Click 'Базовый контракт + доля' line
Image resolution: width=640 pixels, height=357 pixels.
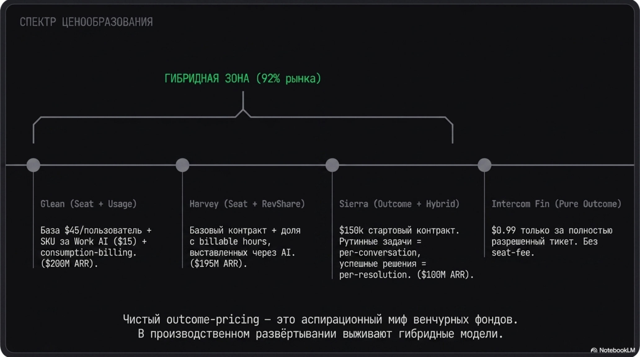click(245, 231)
